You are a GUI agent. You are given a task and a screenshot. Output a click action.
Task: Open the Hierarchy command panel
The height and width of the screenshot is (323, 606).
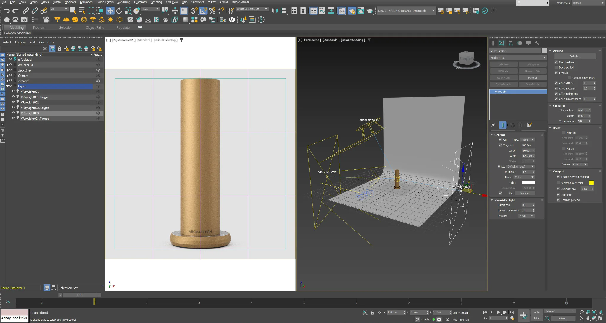pyautogui.click(x=511, y=43)
